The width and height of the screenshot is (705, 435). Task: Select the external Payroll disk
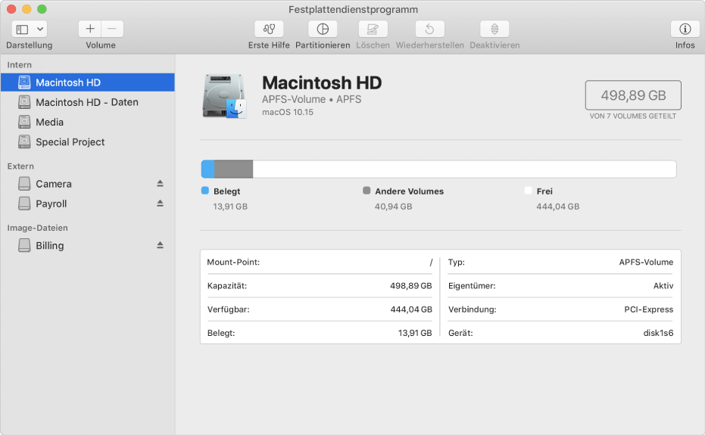point(88,204)
